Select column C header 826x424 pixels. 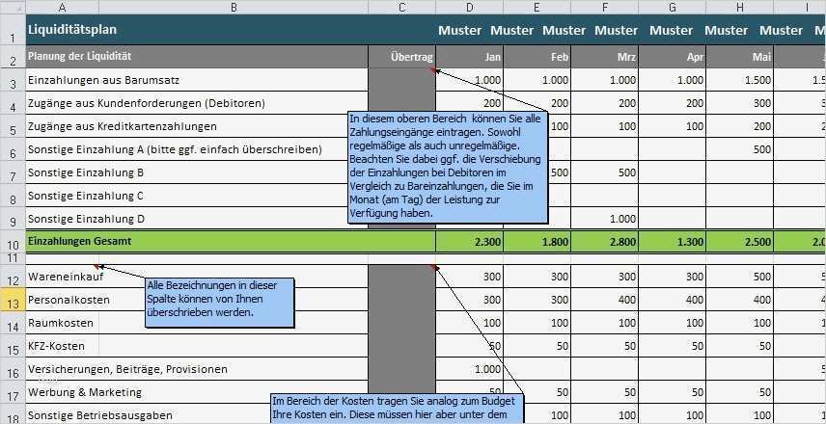click(x=402, y=7)
